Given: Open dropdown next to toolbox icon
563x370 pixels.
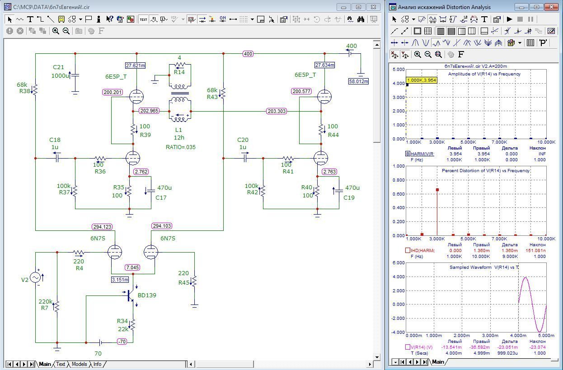Looking at the screenshot, I should (x=520, y=43).
